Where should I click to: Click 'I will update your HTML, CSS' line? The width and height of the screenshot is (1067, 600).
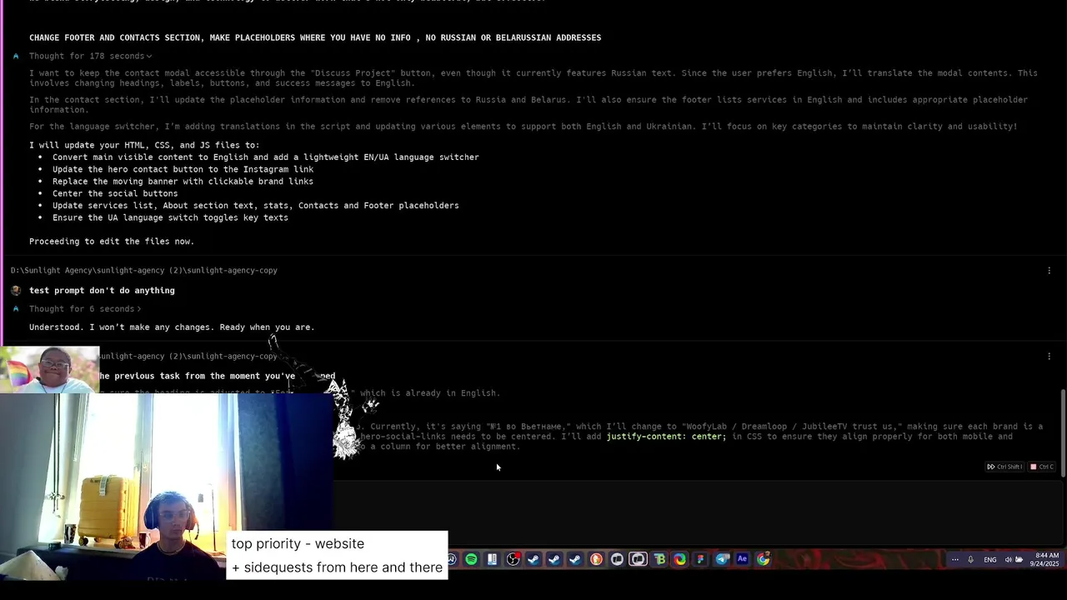coord(144,145)
